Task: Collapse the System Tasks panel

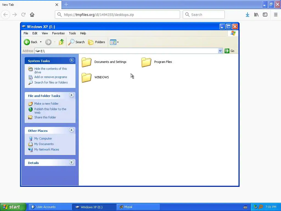Action: click(x=72, y=60)
